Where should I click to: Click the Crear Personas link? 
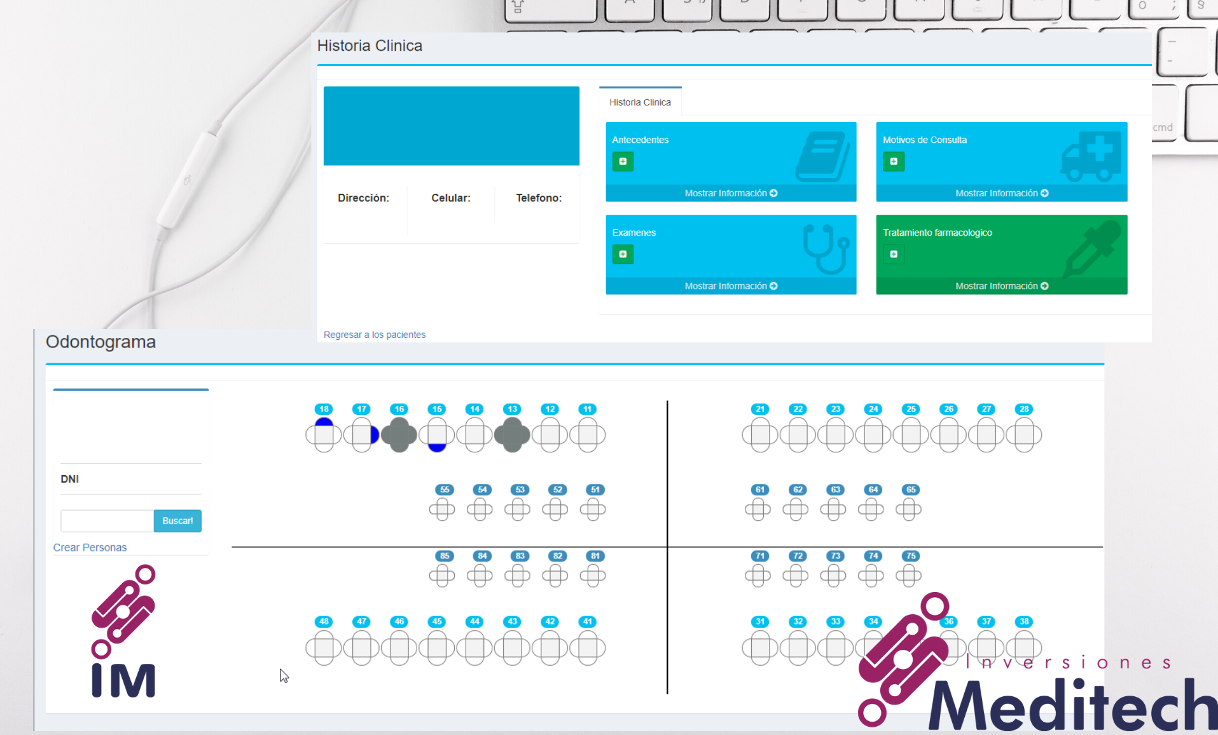(90, 547)
